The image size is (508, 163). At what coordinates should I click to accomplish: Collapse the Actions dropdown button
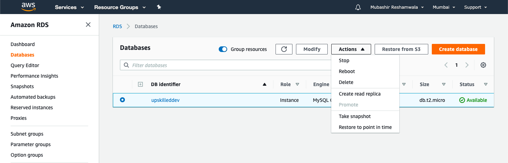coord(351,49)
